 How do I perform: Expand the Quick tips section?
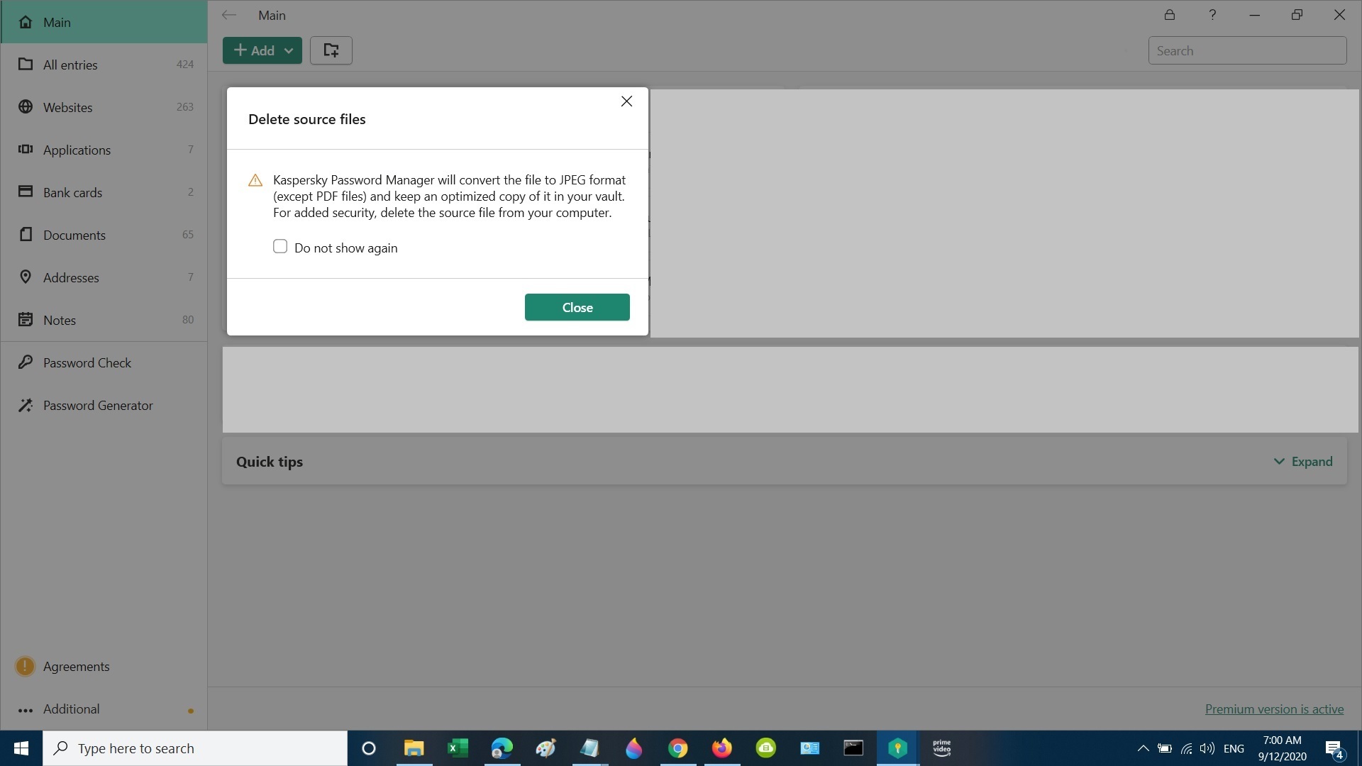tap(1303, 462)
